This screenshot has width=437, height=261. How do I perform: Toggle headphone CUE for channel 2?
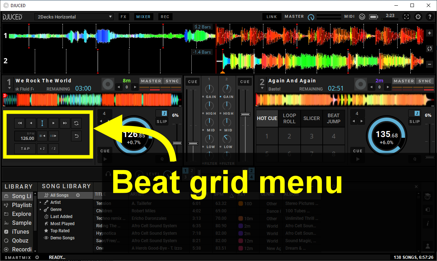pyautogui.click(x=245, y=82)
